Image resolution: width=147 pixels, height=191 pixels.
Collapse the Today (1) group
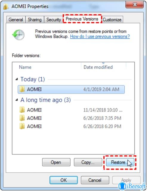pos(17,79)
